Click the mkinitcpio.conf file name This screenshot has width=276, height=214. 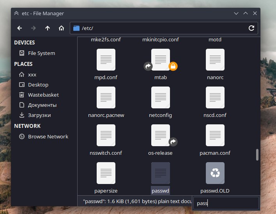click(x=161, y=40)
